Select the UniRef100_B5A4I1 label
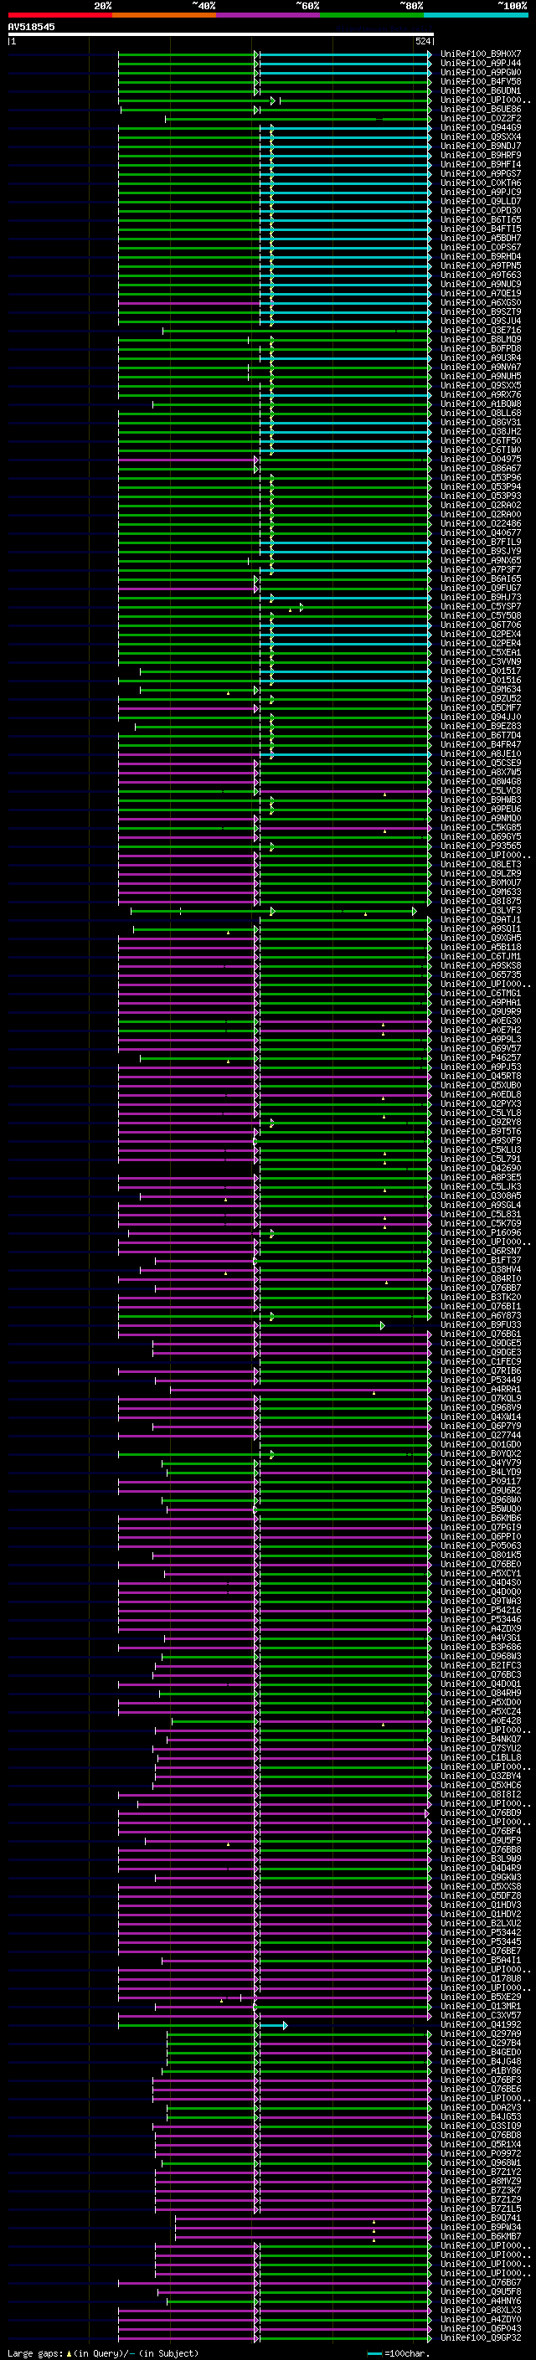Viewport: 536px width, 2360px height. [481, 1961]
